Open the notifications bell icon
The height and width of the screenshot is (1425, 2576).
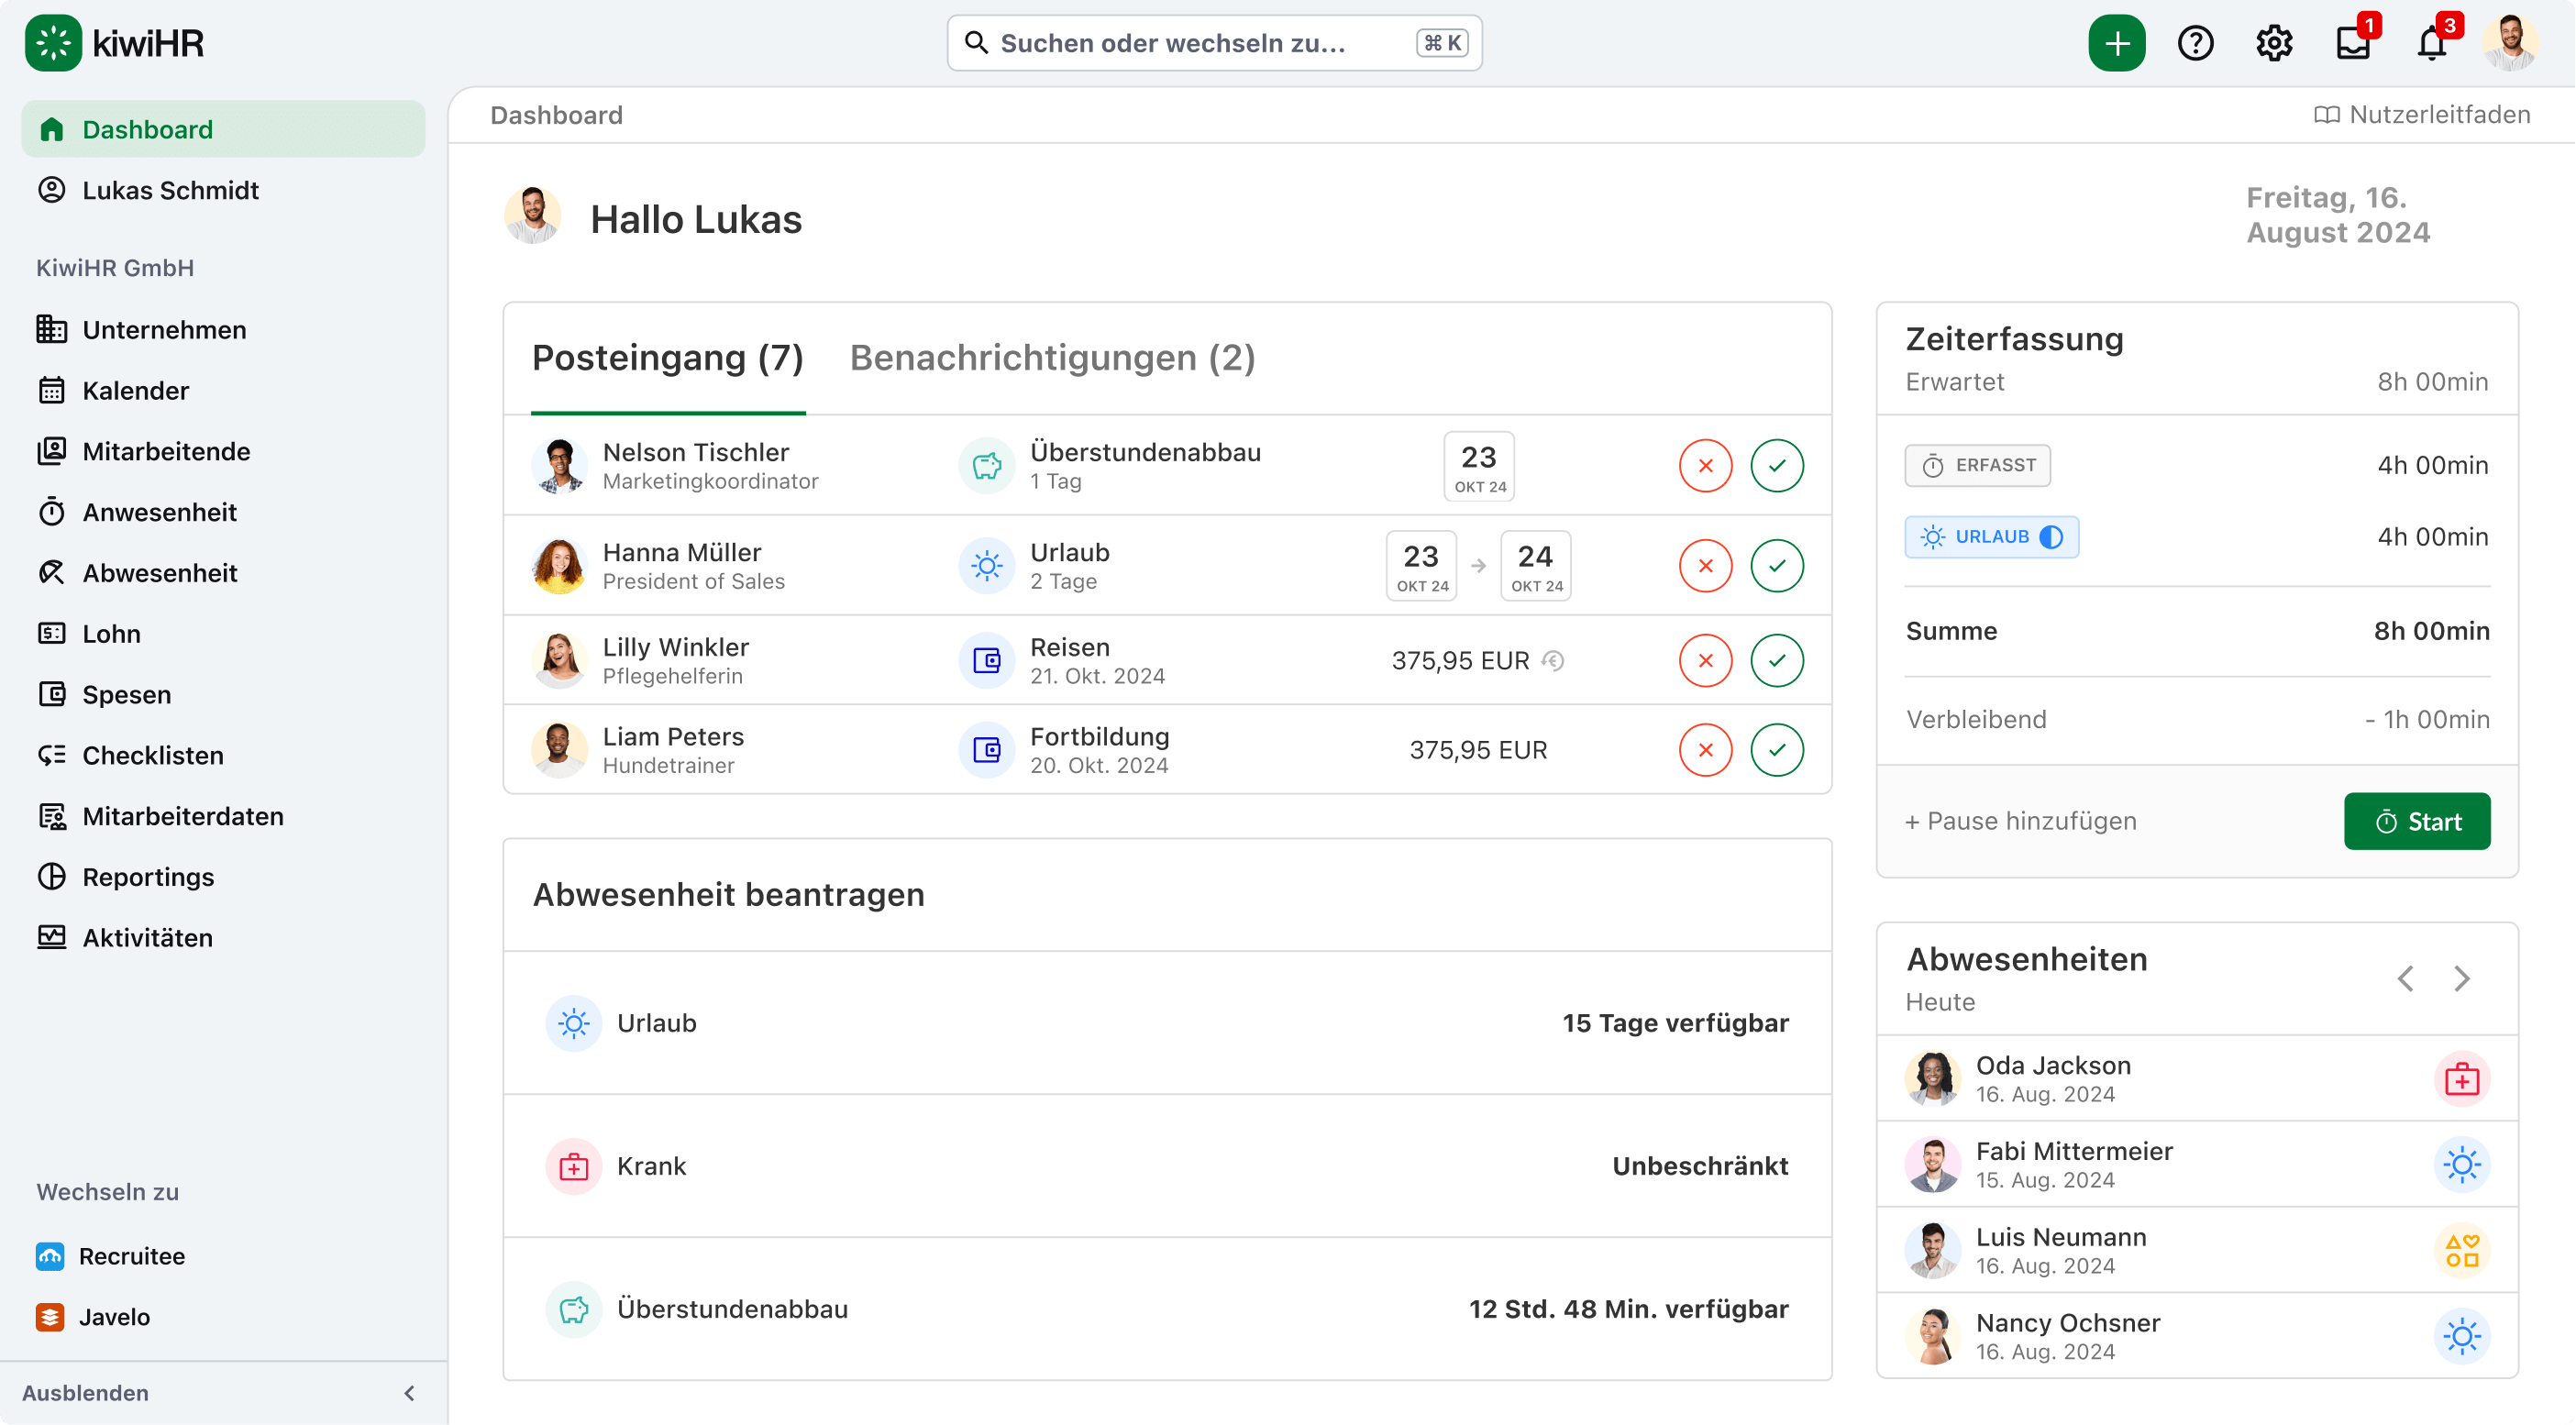tap(2432, 43)
